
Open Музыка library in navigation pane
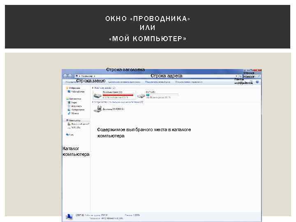pyautogui.click(x=73, y=113)
